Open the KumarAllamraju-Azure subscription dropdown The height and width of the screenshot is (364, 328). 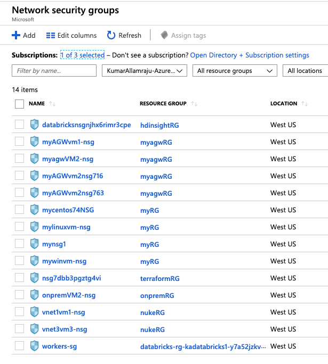point(145,71)
